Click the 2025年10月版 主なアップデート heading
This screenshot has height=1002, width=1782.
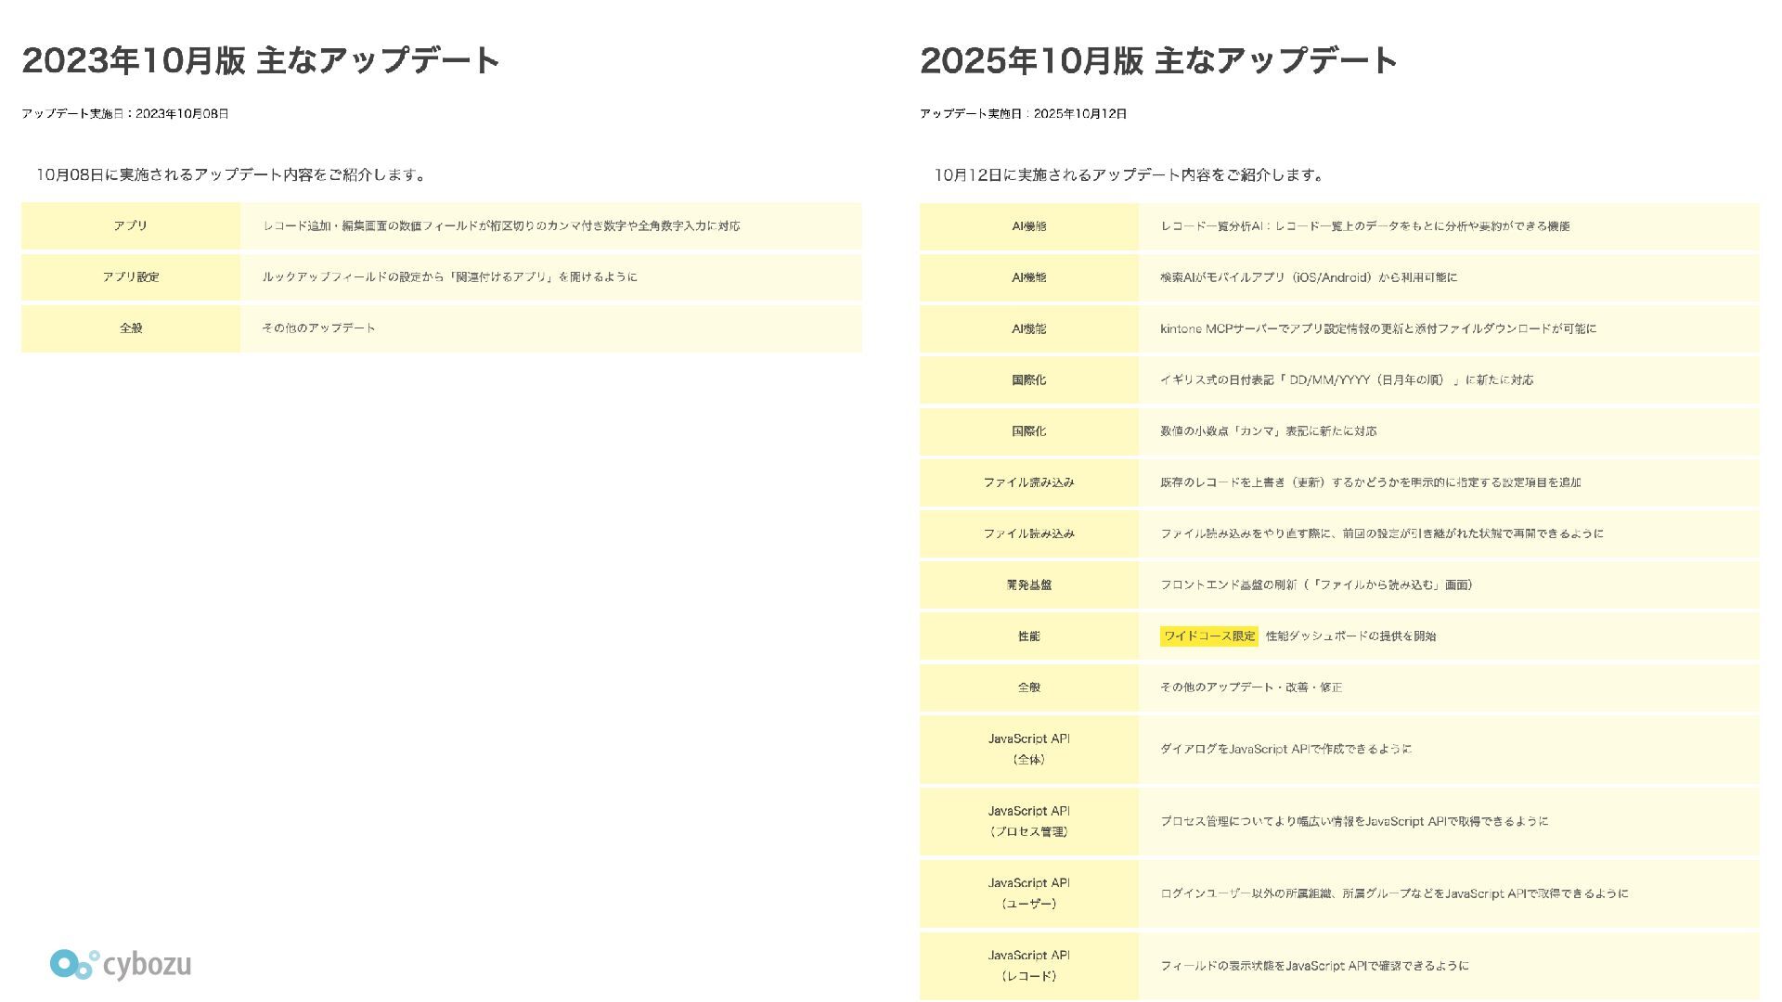point(1157,61)
